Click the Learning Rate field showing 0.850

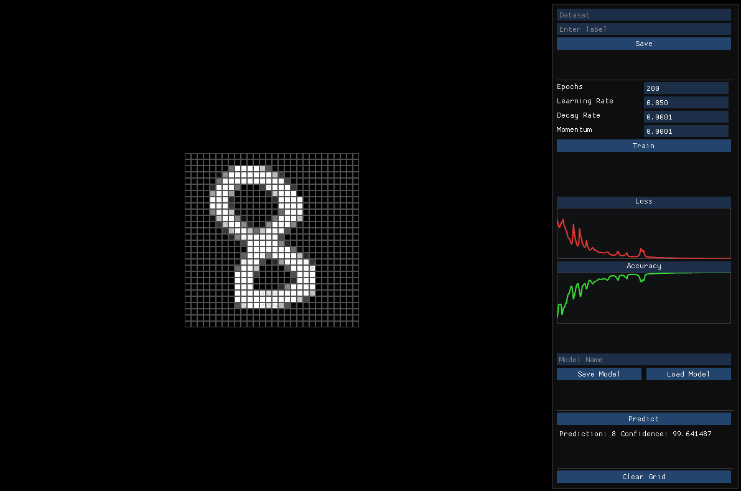coord(686,102)
